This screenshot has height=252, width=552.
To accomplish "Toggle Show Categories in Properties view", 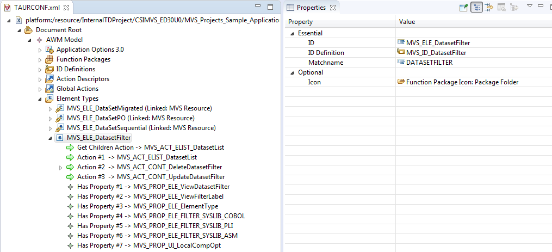I will (x=476, y=7).
